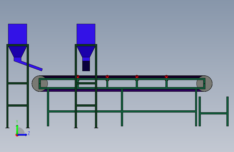Select the dark vertical spout under the middle hopper

pyautogui.click(x=86, y=66)
